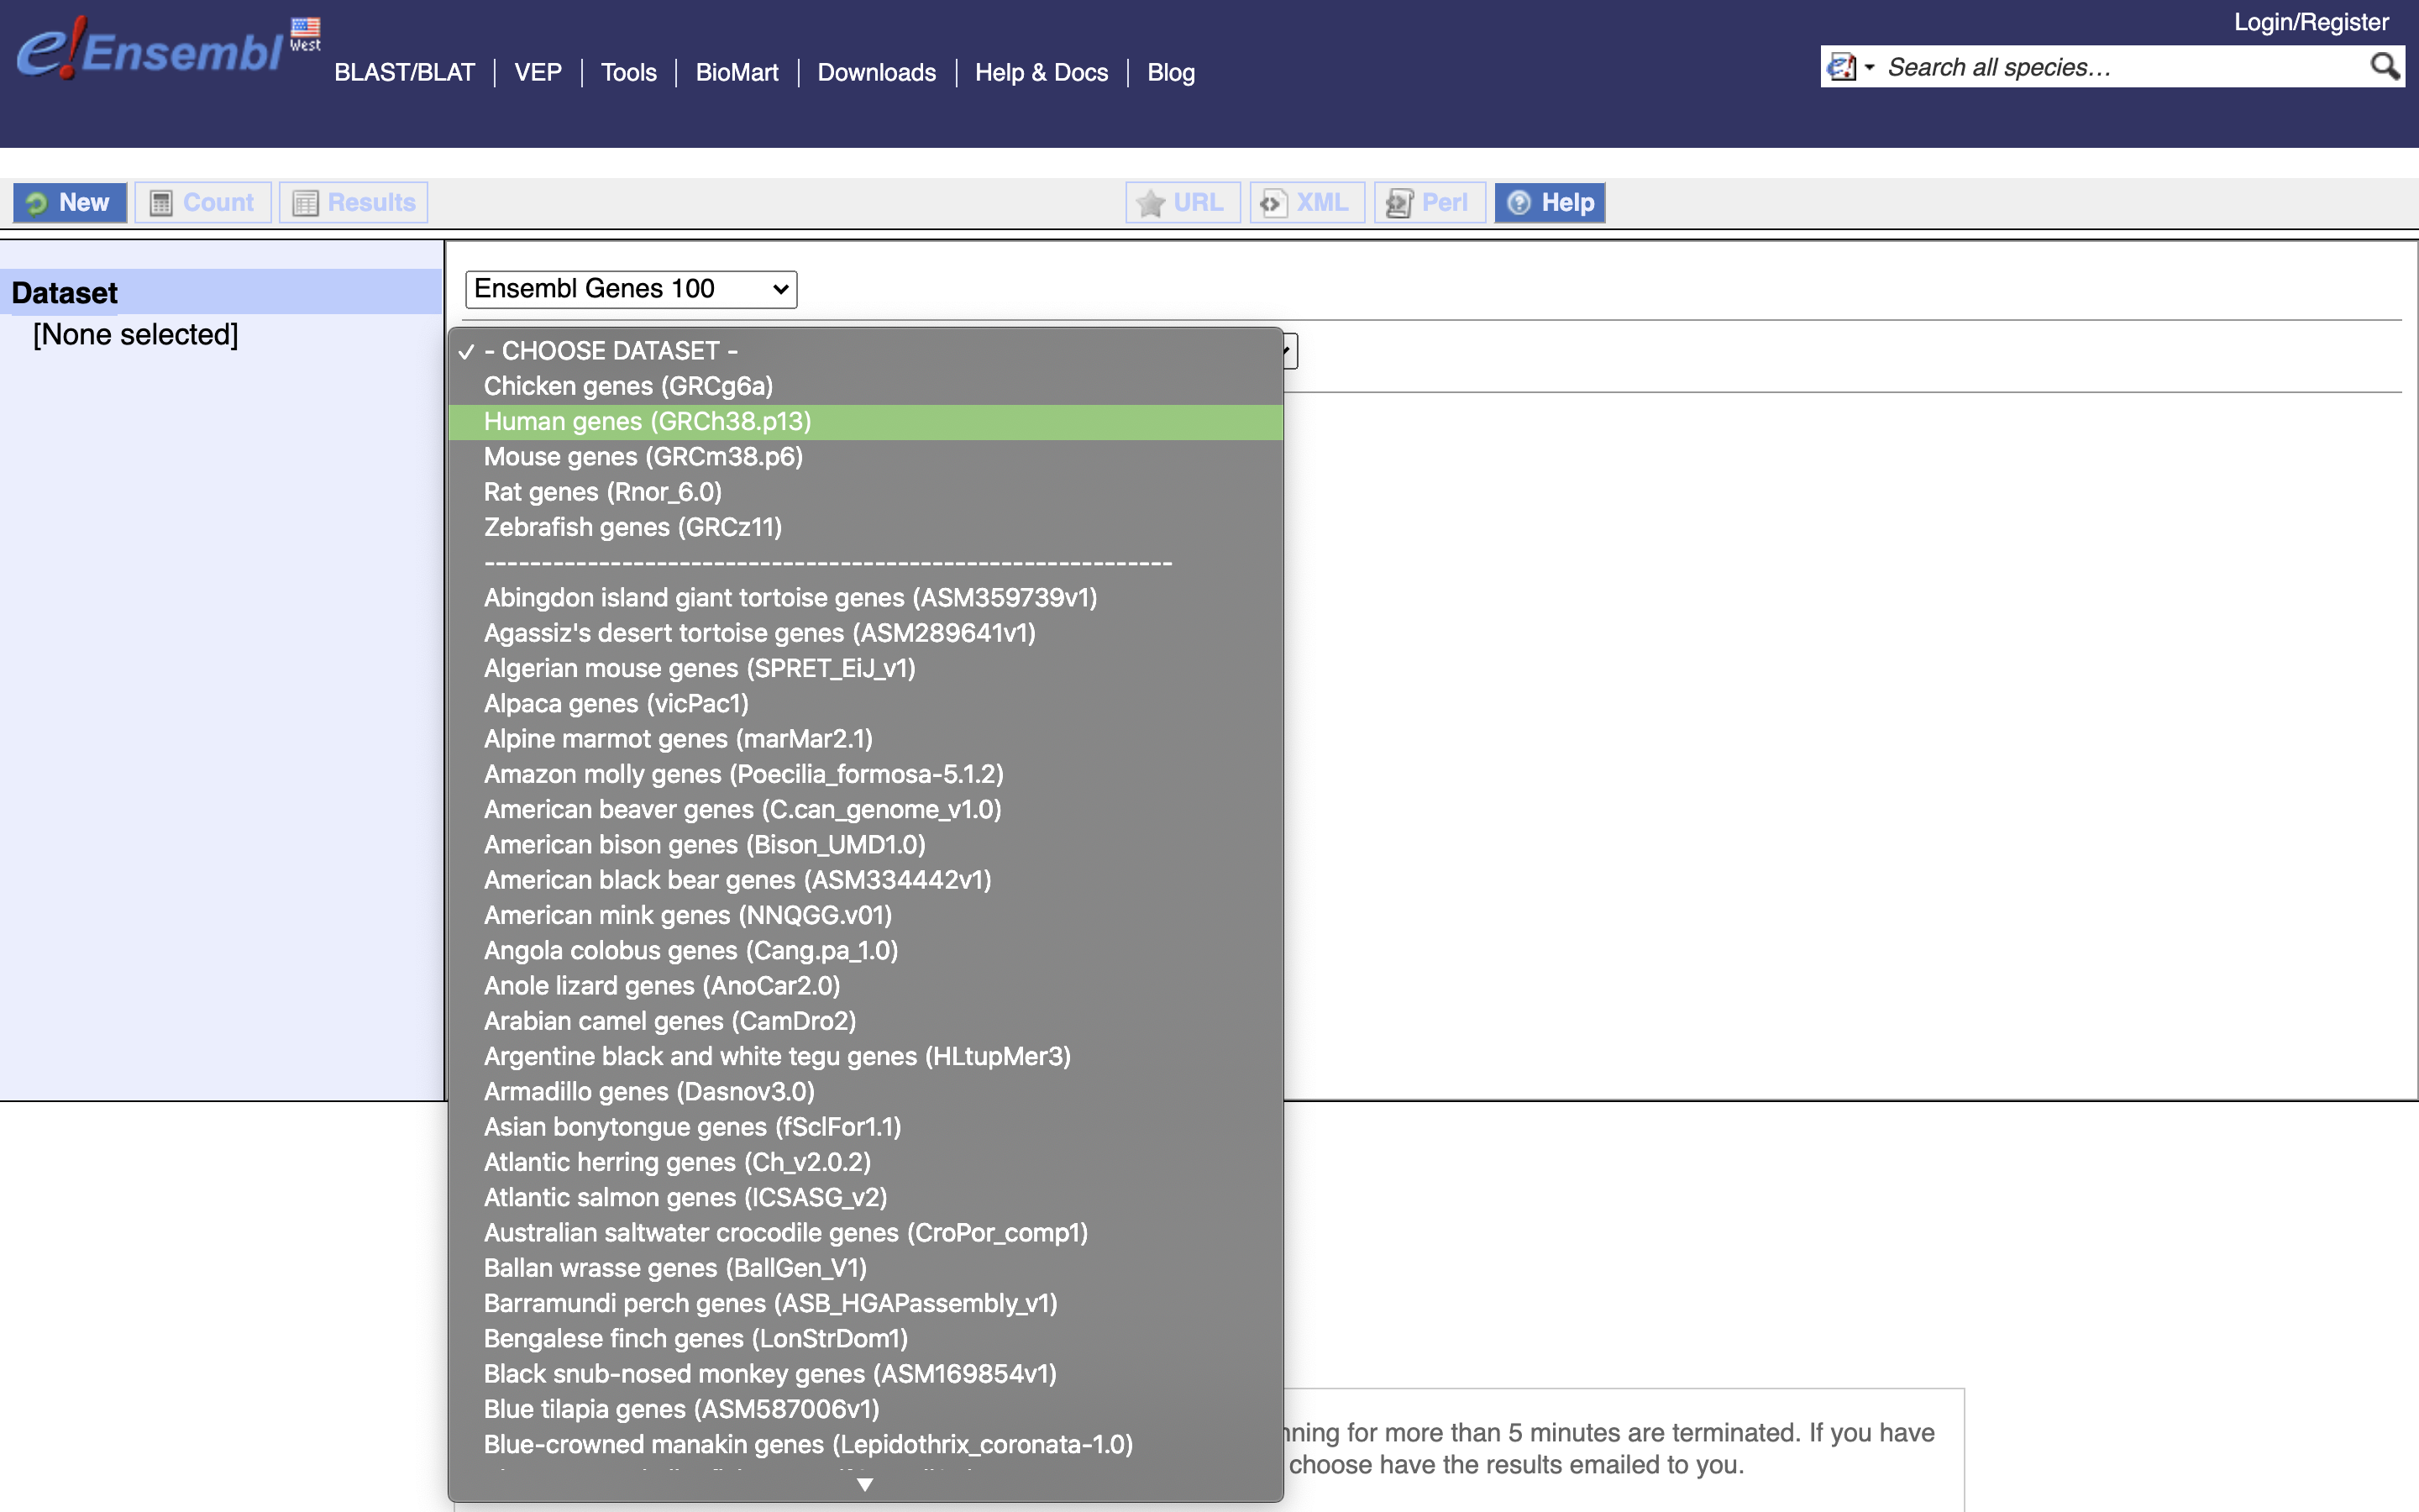
Task: Click the search magnifier icon
Action: 2384,67
